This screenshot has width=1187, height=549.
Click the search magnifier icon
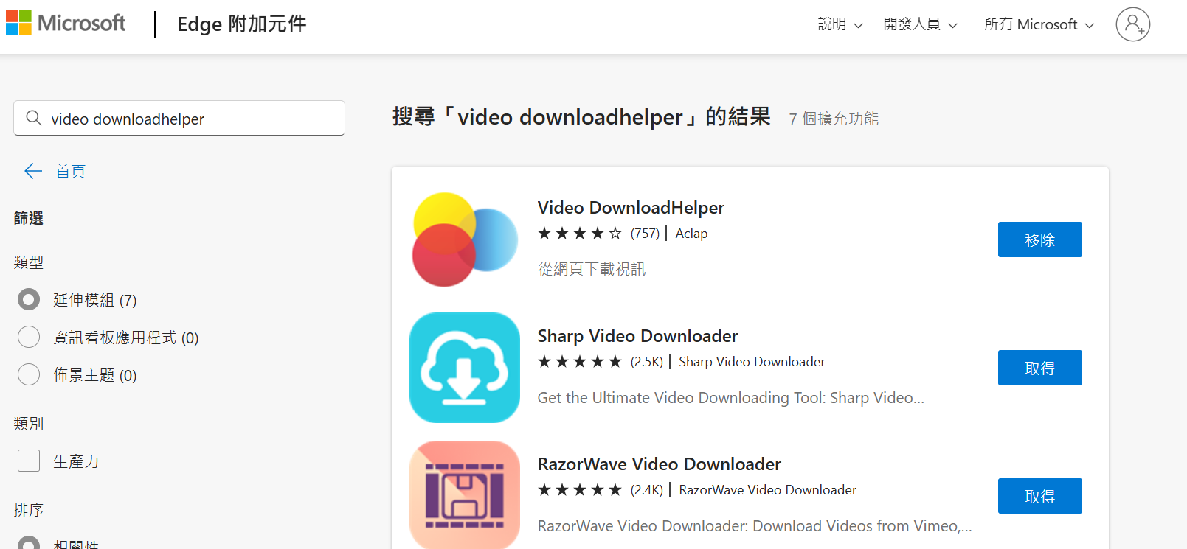33,118
